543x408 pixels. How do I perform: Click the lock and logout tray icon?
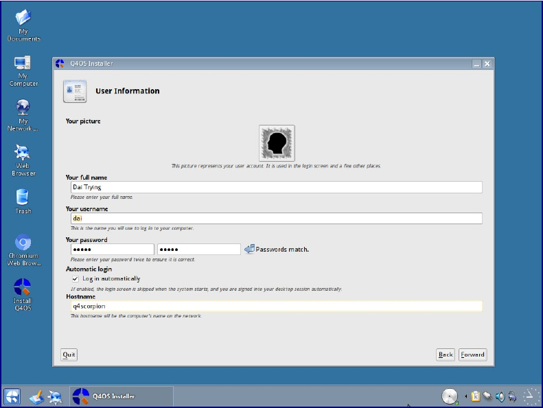coord(512,396)
